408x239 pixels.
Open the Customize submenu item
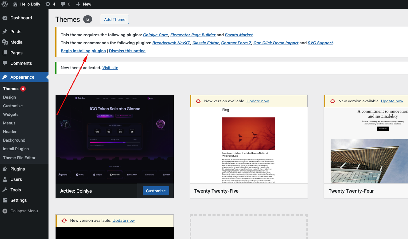[13, 106]
